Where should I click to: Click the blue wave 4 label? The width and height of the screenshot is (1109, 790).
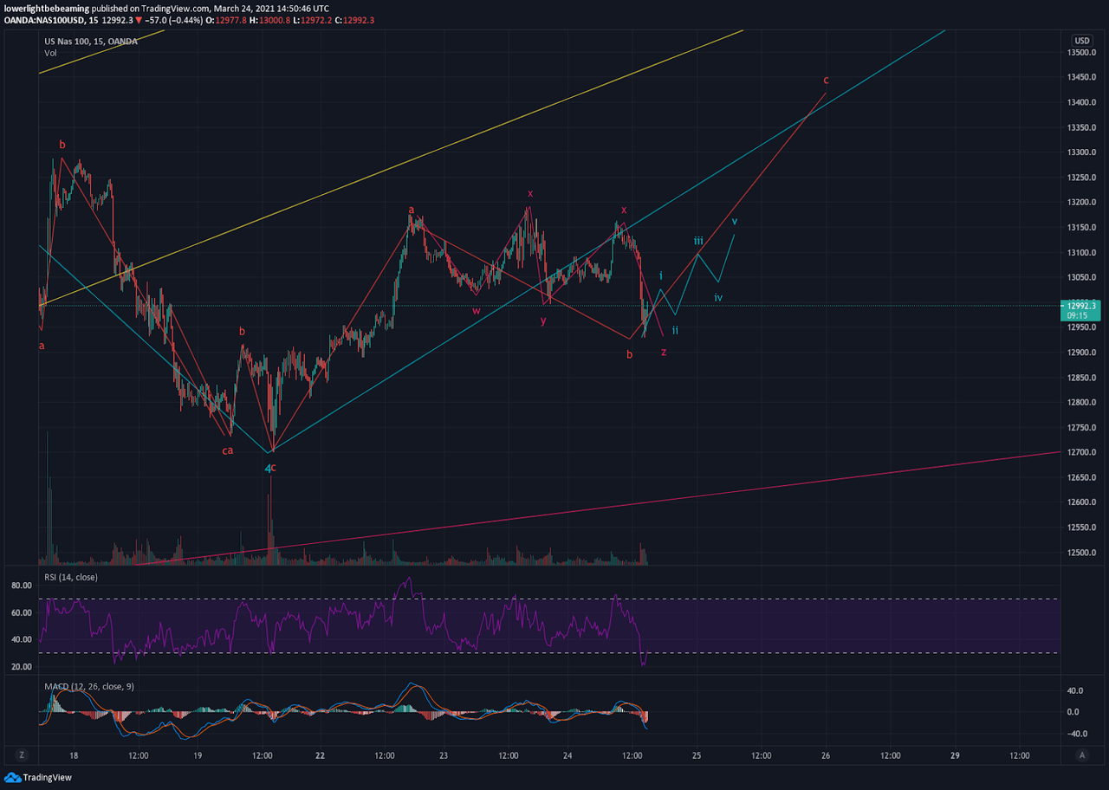point(268,469)
